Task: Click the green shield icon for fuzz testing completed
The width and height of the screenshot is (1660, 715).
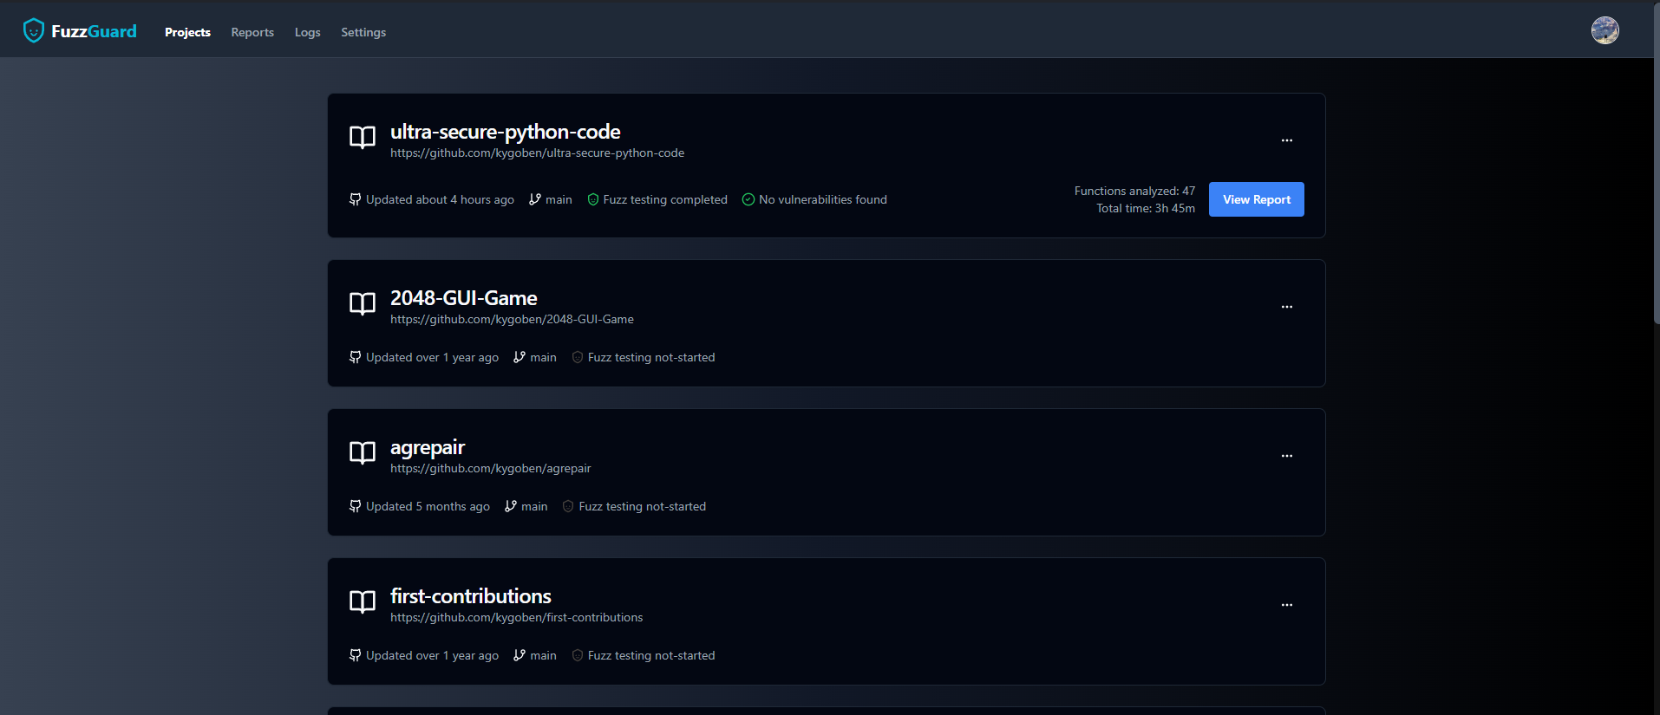Action: [593, 199]
